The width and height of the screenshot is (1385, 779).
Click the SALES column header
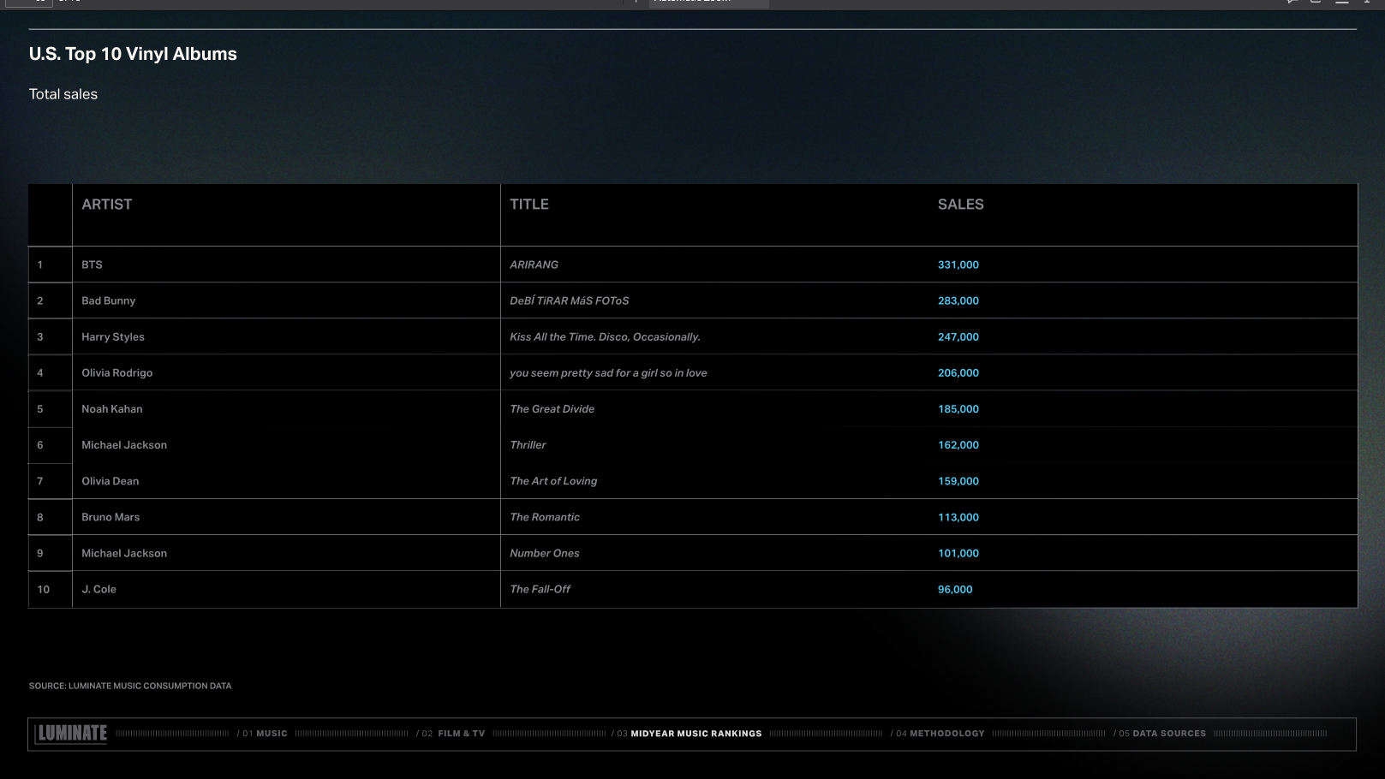pos(961,205)
